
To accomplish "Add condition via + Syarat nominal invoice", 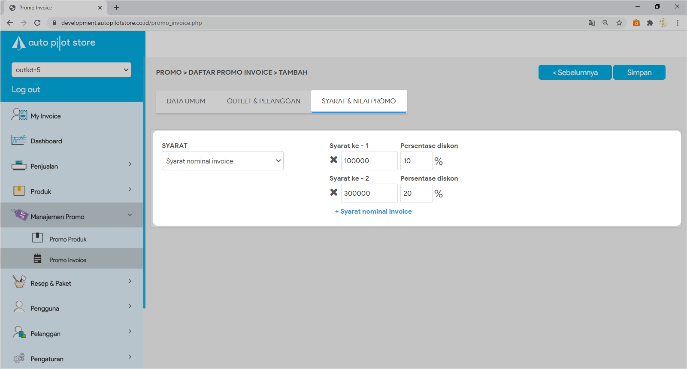I will click(373, 212).
